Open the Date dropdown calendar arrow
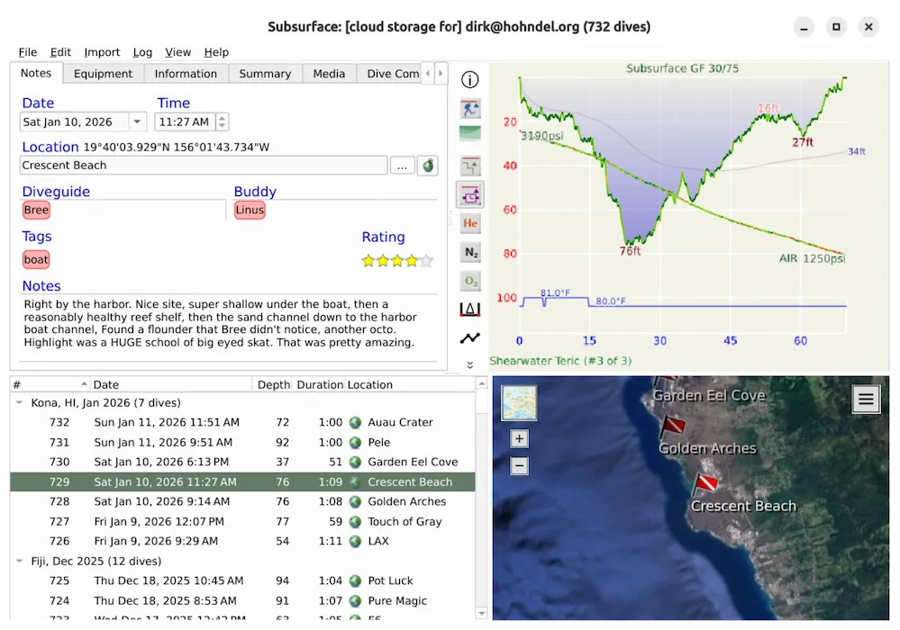 (137, 121)
